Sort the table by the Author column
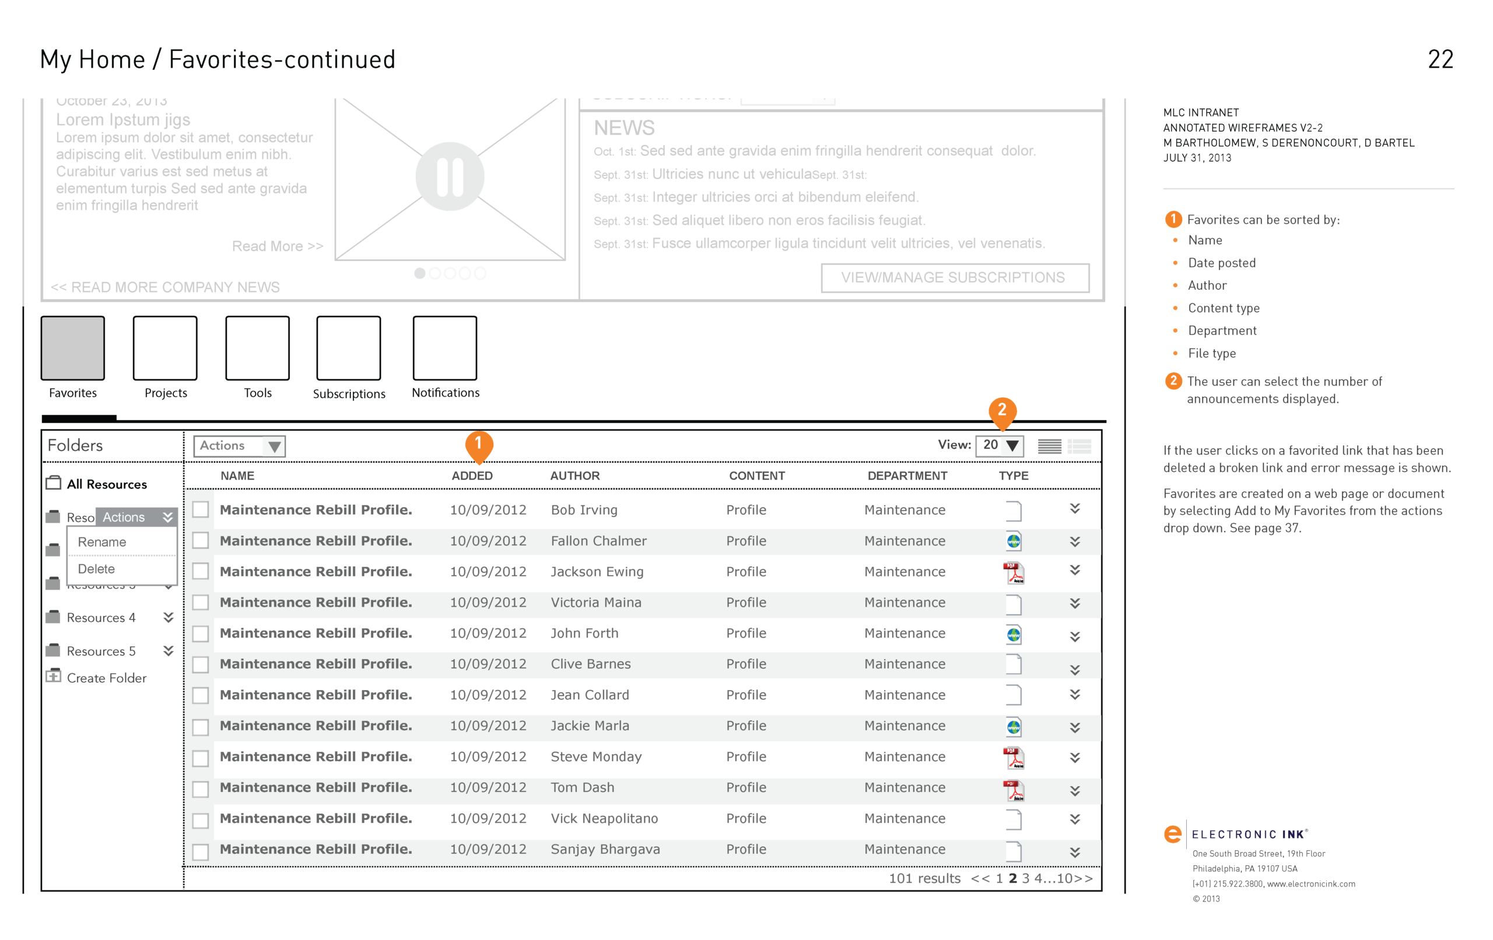Image resolution: width=1493 pixels, height=940 pixels. pyautogui.click(x=575, y=476)
